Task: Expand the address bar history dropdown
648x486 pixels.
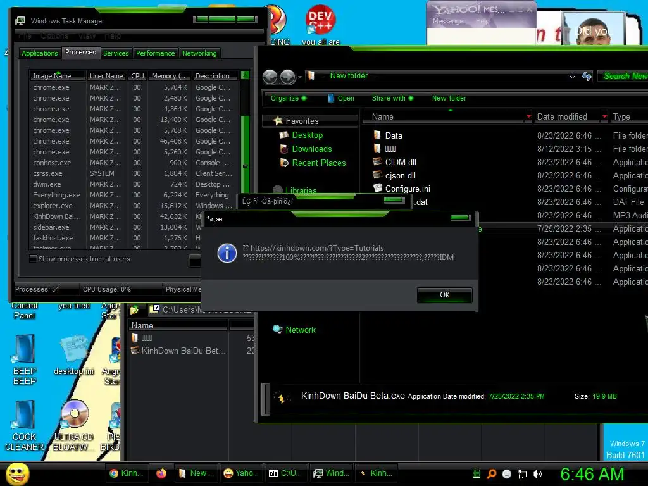Action: coord(572,77)
